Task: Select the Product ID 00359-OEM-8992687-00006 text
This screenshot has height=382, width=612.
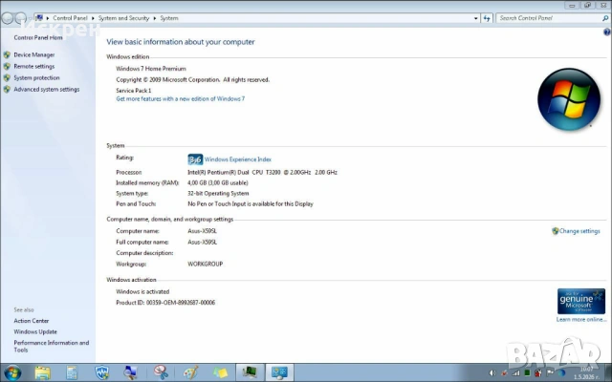Action: pyautogui.click(x=165, y=303)
